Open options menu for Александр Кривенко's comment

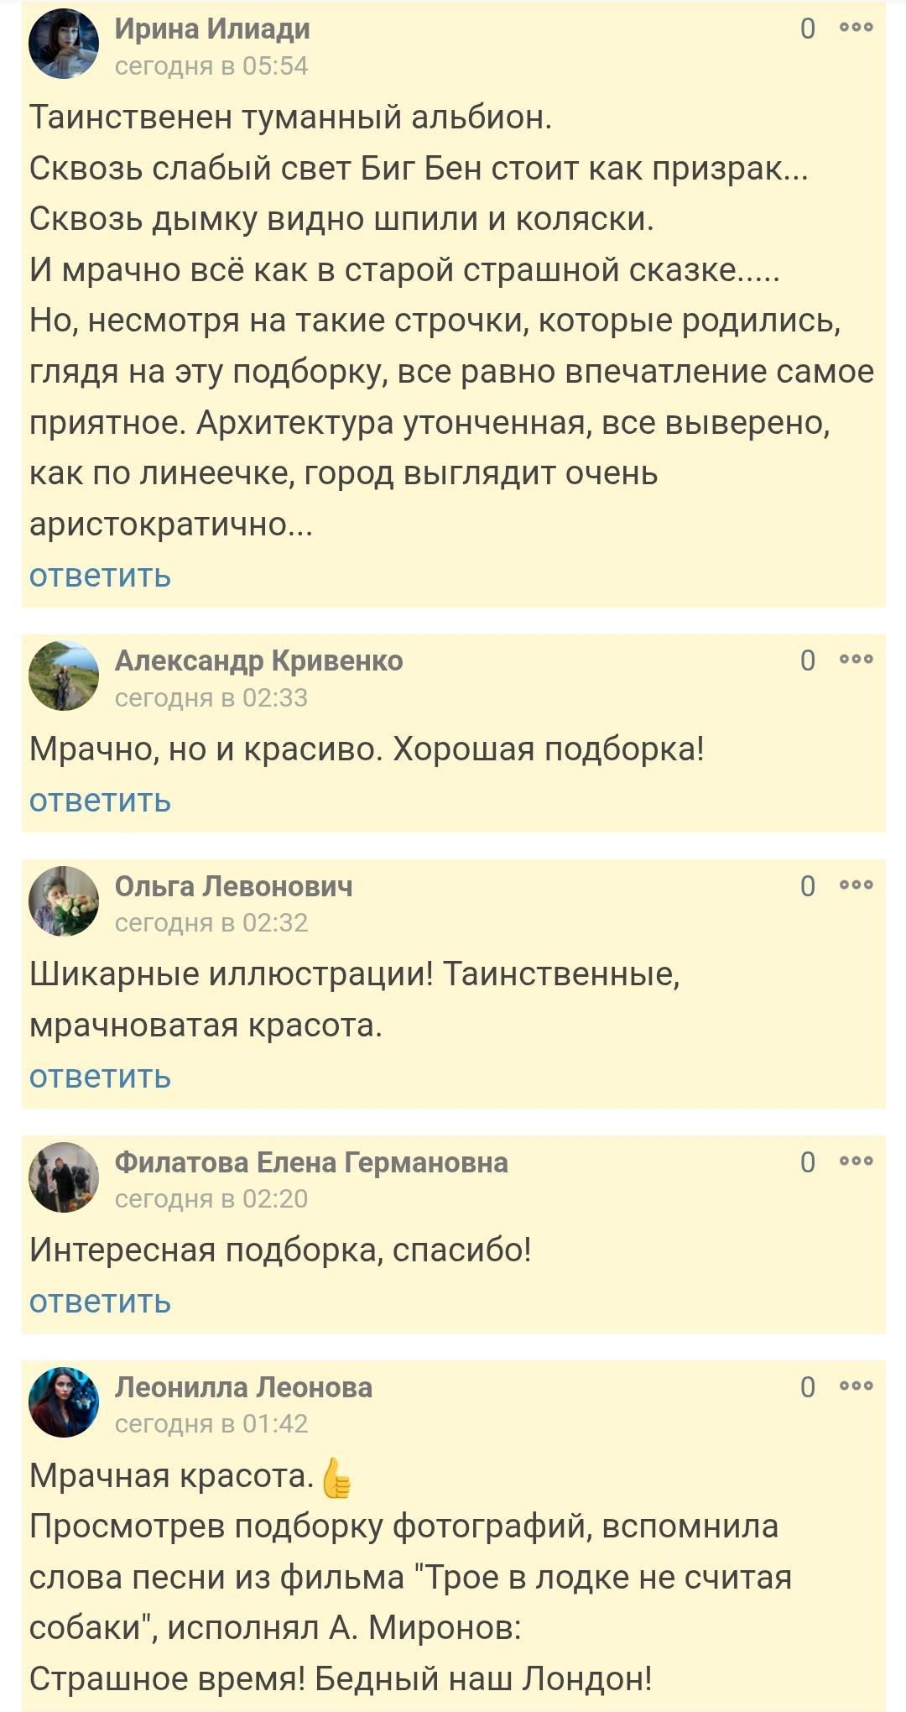point(857,660)
